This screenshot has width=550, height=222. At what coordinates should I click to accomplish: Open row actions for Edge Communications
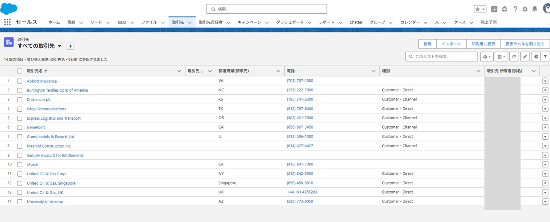coord(545,109)
